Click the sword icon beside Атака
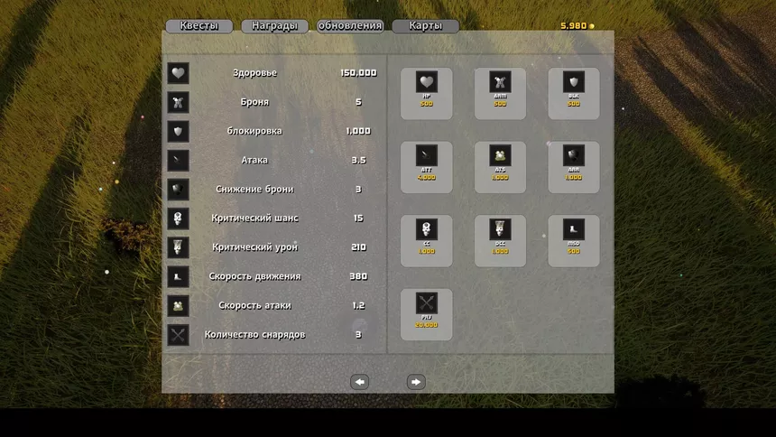Viewport: 776px width, 437px height. pyautogui.click(x=178, y=161)
